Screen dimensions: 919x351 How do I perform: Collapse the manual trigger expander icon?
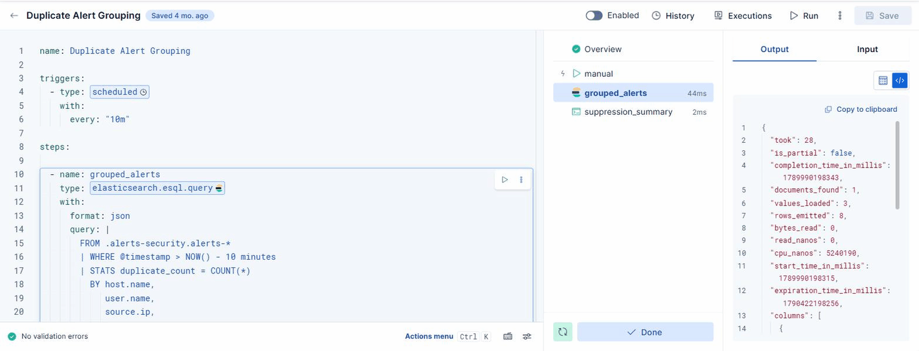[563, 74]
